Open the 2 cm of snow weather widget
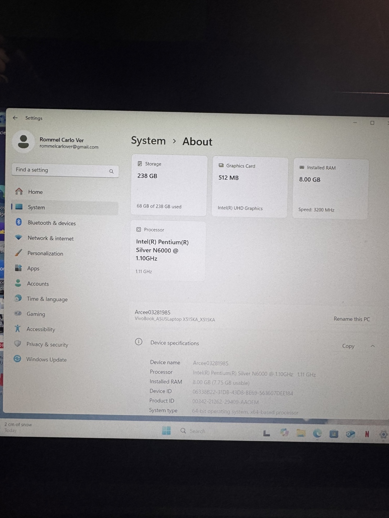The height and width of the screenshot is (518, 389). [18, 427]
